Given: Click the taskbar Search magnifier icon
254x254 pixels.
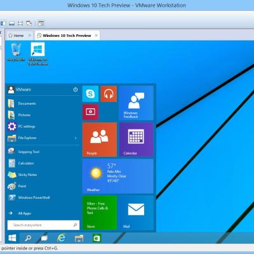Looking at the screenshot, I should pos(28,238).
